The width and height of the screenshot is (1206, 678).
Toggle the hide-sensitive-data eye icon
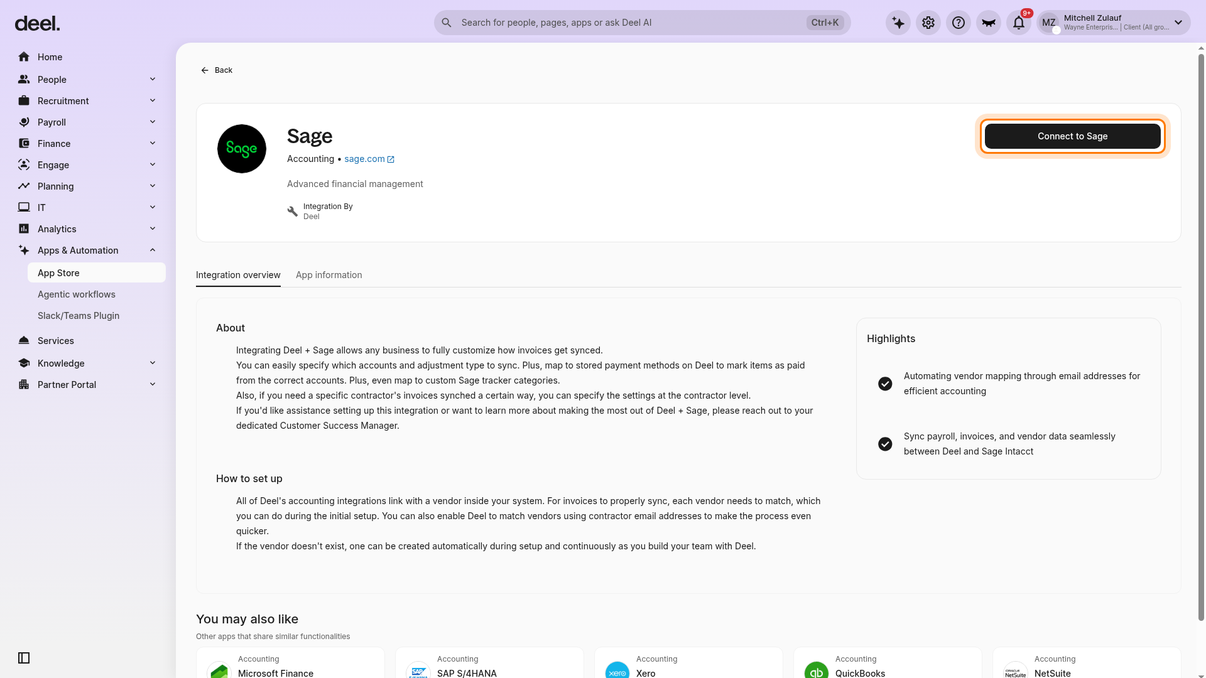[x=989, y=23]
